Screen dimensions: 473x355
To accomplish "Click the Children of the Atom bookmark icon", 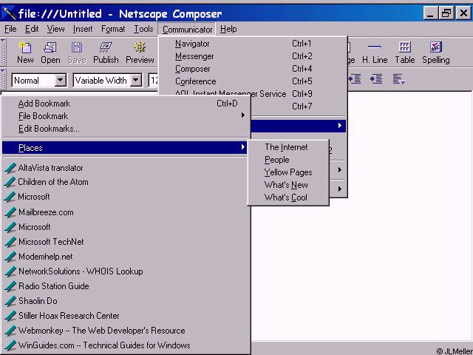I will tap(10, 182).
